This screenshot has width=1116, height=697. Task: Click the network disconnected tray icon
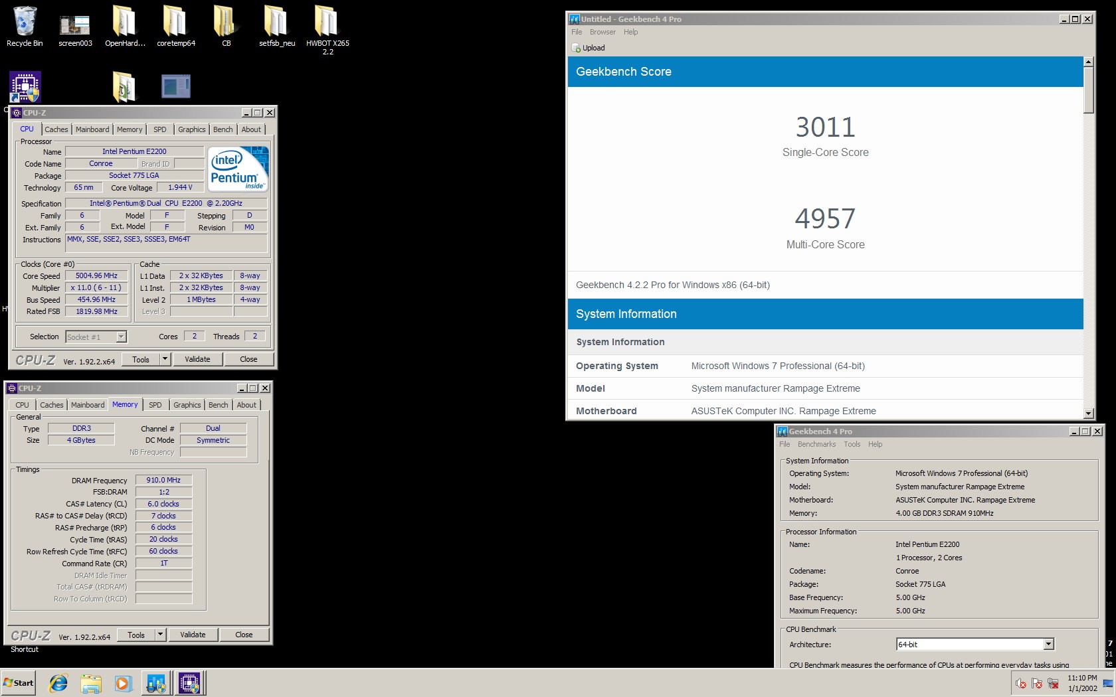point(1053,683)
